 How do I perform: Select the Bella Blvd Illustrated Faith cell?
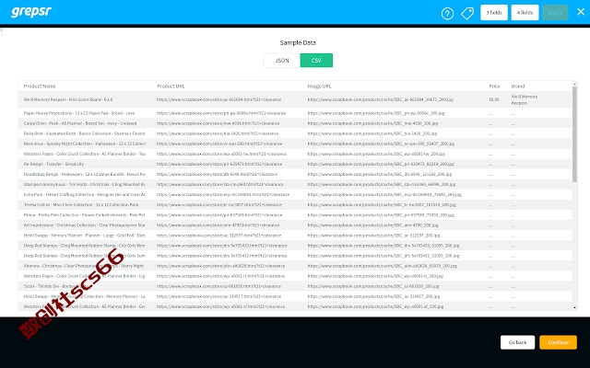(84, 133)
